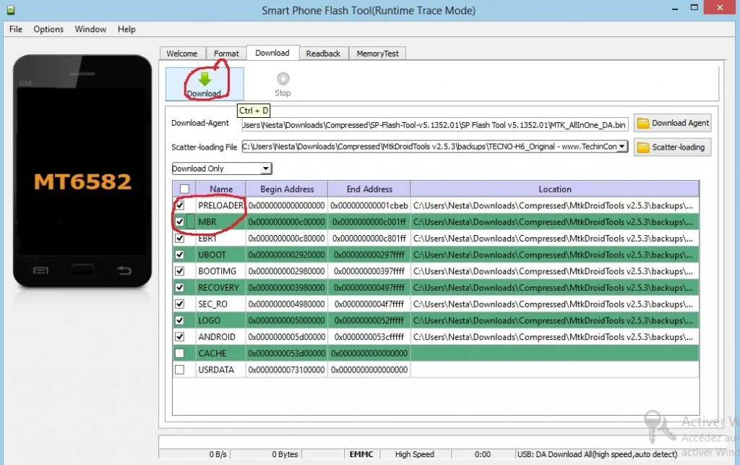This screenshot has width=740, height=465.
Task: Open the Help menu
Action: 126,29
